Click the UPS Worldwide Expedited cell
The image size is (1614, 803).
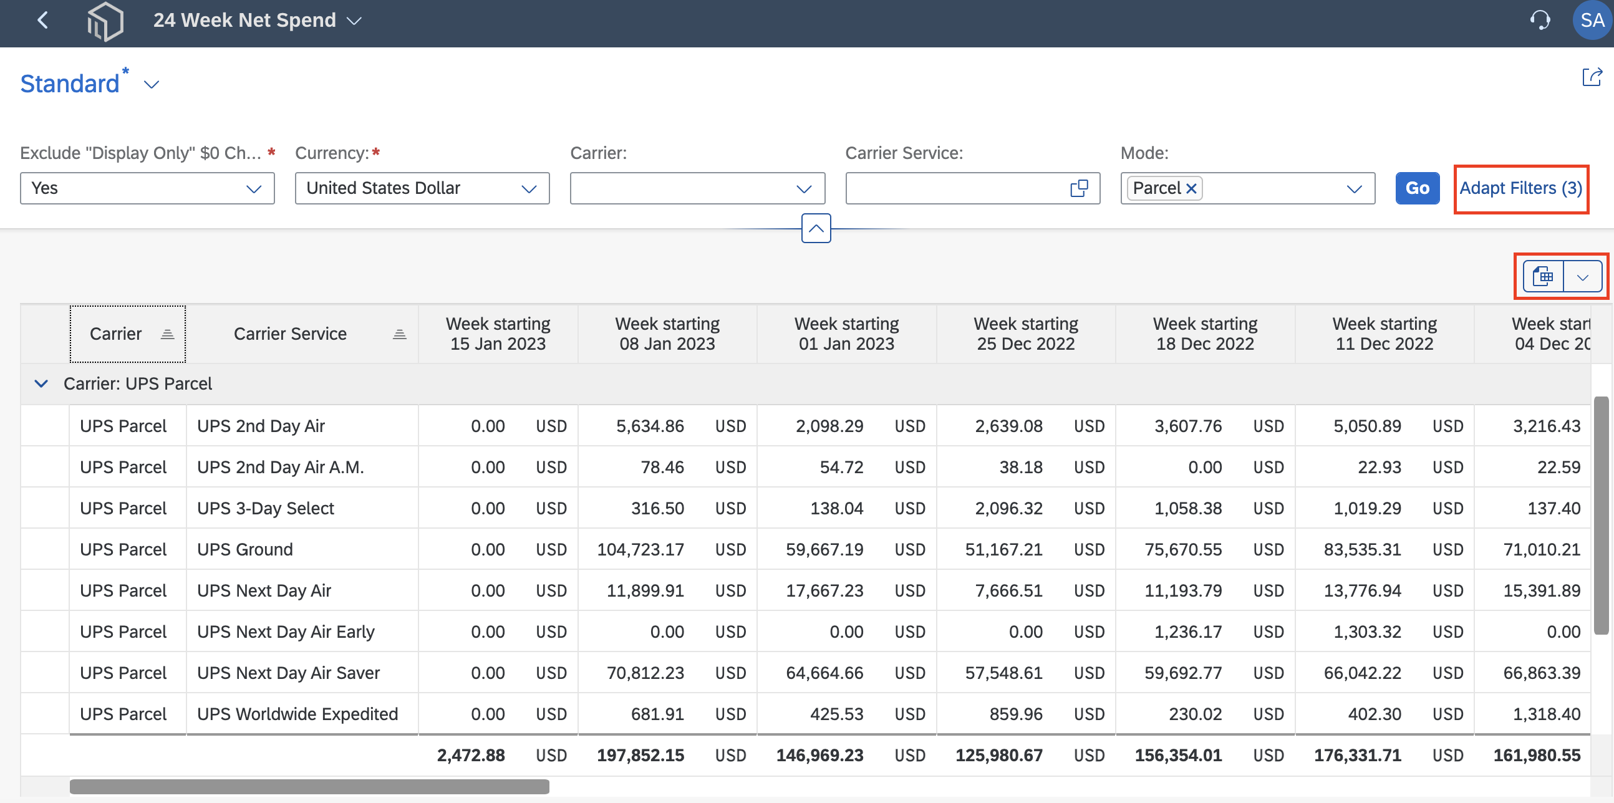tap(302, 714)
